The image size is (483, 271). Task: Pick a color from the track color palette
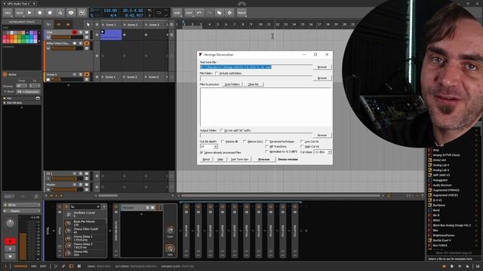coord(20,37)
